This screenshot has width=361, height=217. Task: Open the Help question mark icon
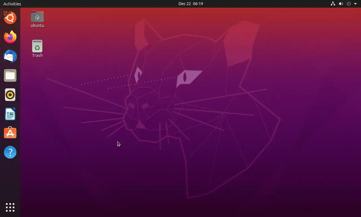pos(10,152)
